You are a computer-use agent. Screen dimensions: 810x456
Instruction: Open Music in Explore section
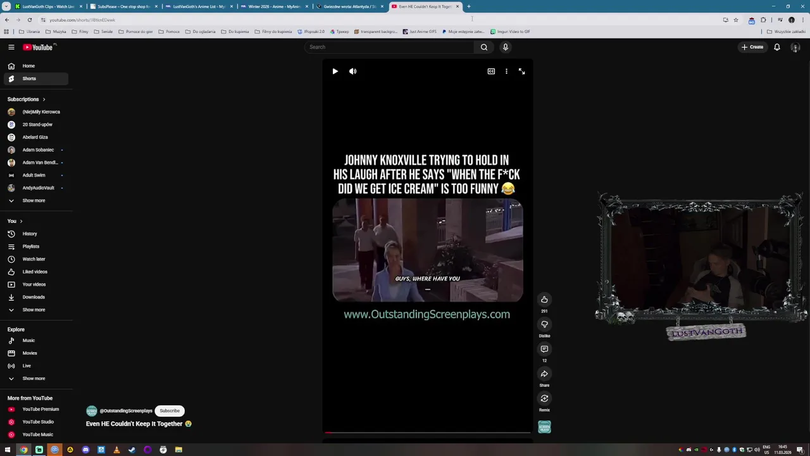click(x=35, y=341)
